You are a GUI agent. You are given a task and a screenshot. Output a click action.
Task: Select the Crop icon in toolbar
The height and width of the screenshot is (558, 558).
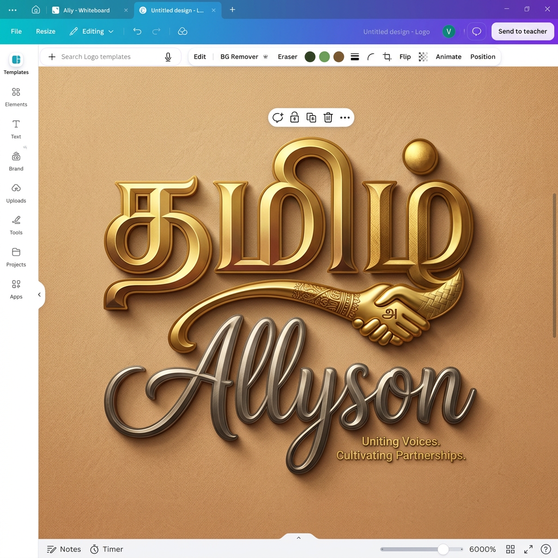click(387, 57)
